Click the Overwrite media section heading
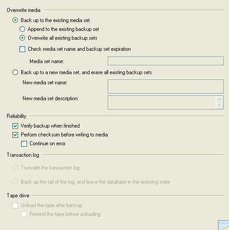Screen dimensions: 229x230 [23, 10]
